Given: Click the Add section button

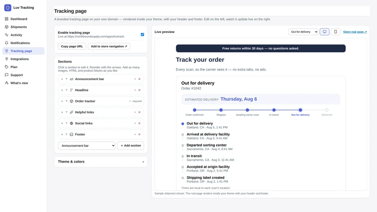Looking at the screenshot, I should pos(131,146).
